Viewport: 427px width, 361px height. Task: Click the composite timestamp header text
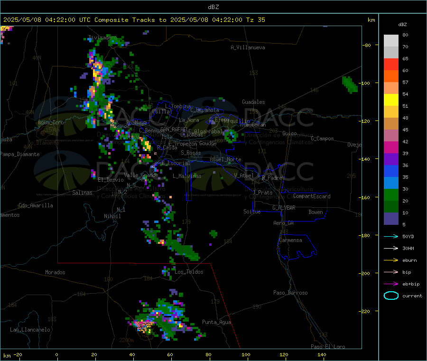pyautogui.click(x=134, y=20)
